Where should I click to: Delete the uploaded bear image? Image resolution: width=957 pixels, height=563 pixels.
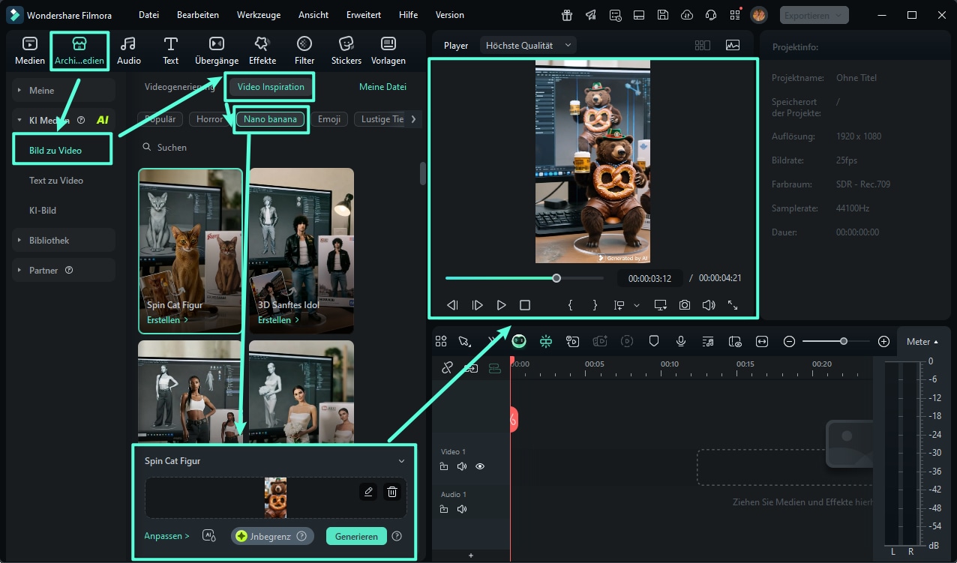click(391, 492)
